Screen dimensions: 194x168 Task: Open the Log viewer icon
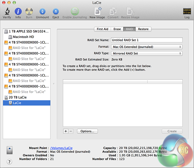pos(187,12)
